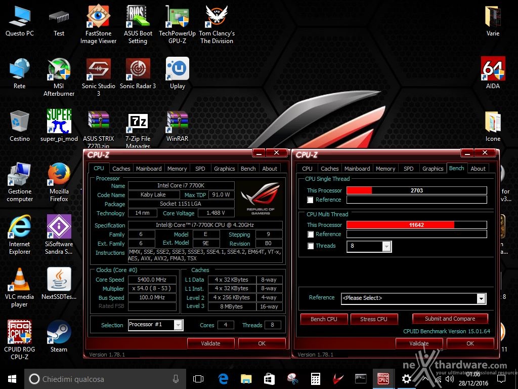Open File Explorer from the taskbar
The height and width of the screenshot is (389, 518).
click(x=246, y=379)
